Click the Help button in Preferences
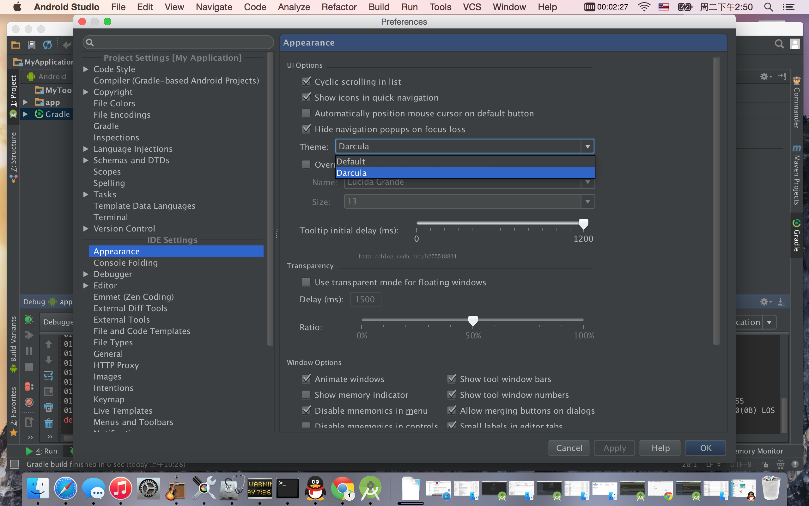Image resolution: width=809 pixels, height=506 pixels. pos(660,448)
